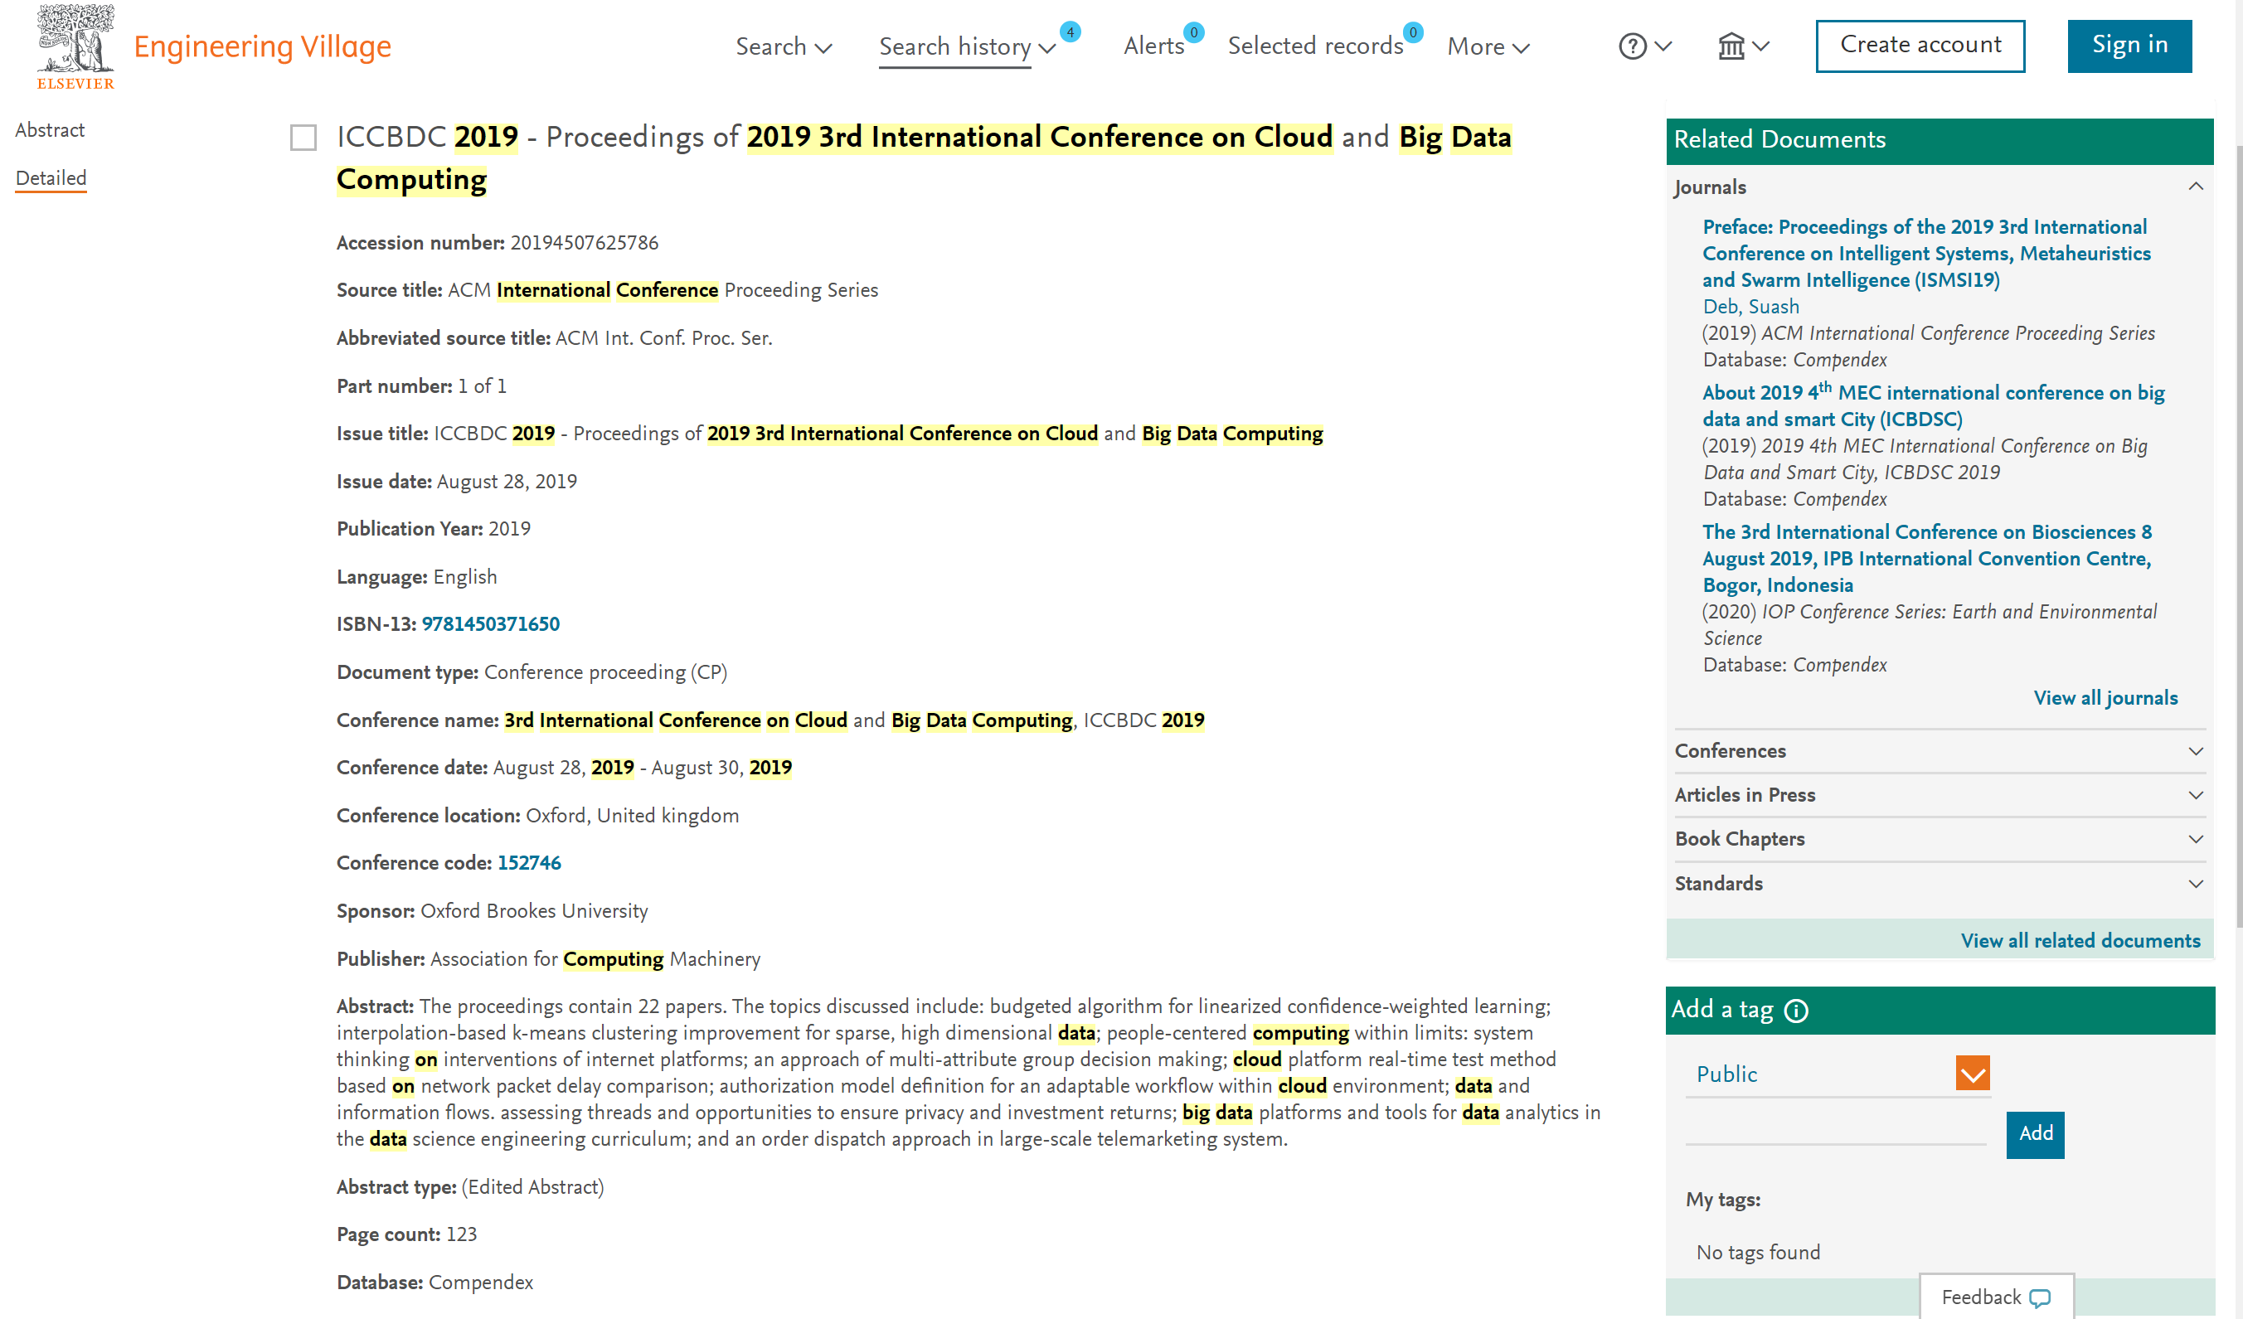
Task: Click the Sign in button
Action: click(x=2129, y=46)
